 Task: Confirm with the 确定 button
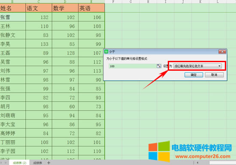[194, 75]
